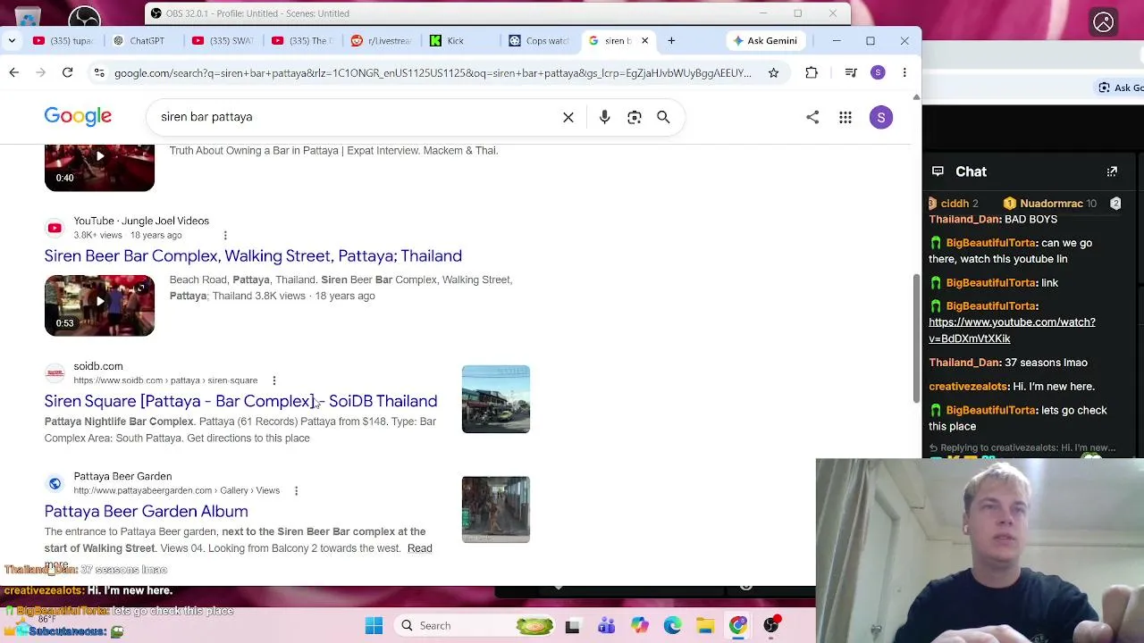Open the Siren Square street photo thumbnail
1144x643 pixels.
point(496,399)
